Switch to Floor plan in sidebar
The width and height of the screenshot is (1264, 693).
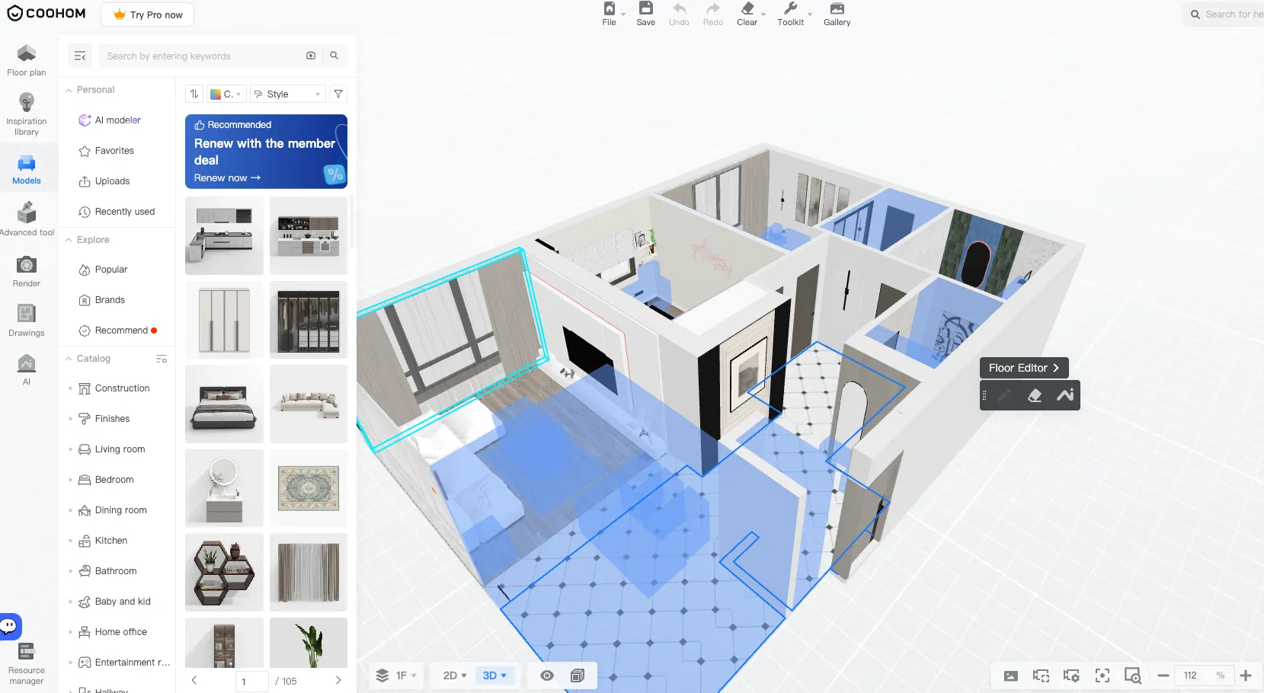pyautogui.click(x=27, y=61)
